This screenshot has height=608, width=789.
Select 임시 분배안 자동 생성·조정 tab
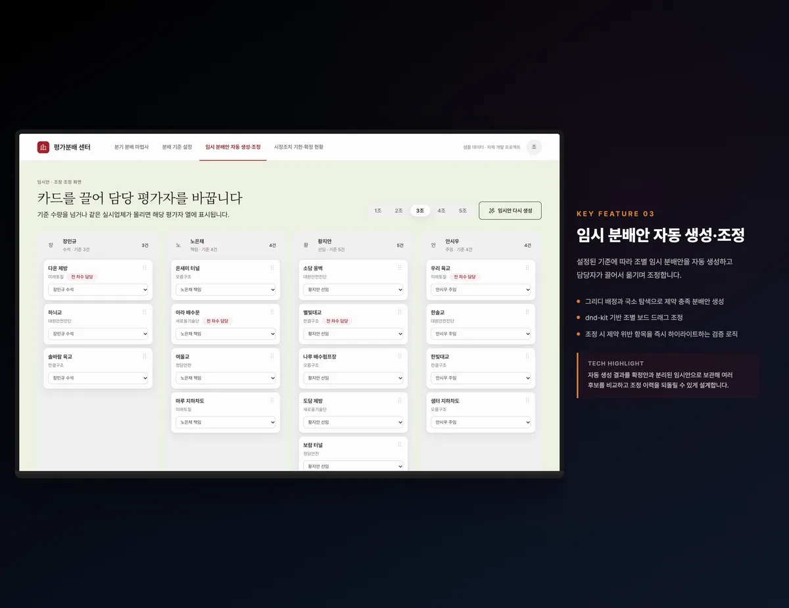[233, 147]
